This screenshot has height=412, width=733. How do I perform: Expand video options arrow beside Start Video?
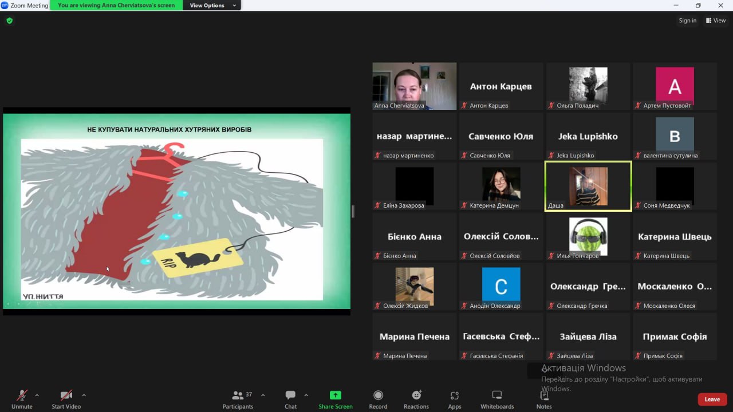pos(84,395)
